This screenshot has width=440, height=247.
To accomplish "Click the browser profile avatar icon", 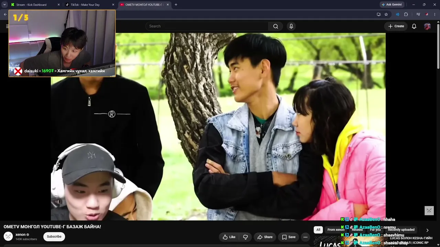I will 427,14.
